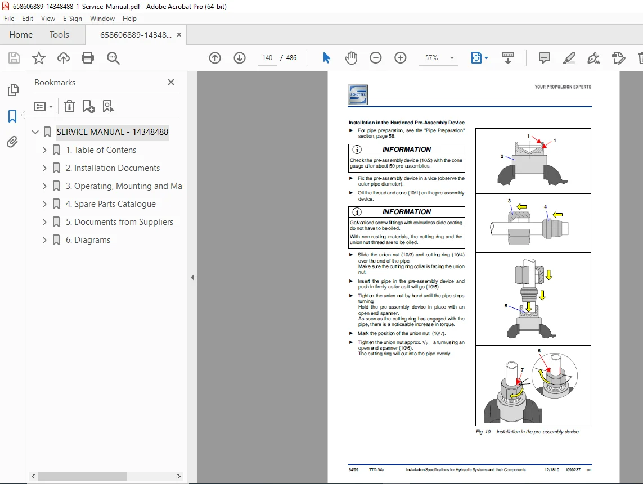Open the find text search tool
The height and width of the screenshot is (484, 643).
[113, 58]
